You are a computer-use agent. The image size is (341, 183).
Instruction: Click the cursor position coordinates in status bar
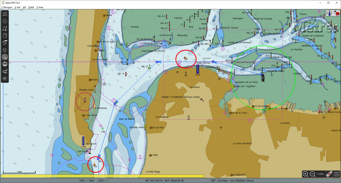pos(165,181)
